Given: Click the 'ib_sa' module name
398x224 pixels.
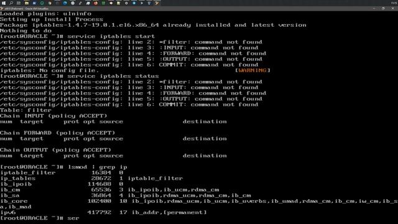Looking at the screenshot, I should pyautogui.click(x=10, y=195).
